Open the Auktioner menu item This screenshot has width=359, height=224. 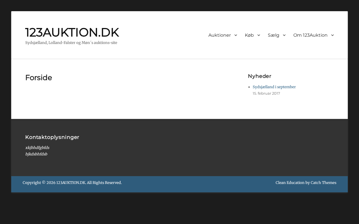(220, 35)
